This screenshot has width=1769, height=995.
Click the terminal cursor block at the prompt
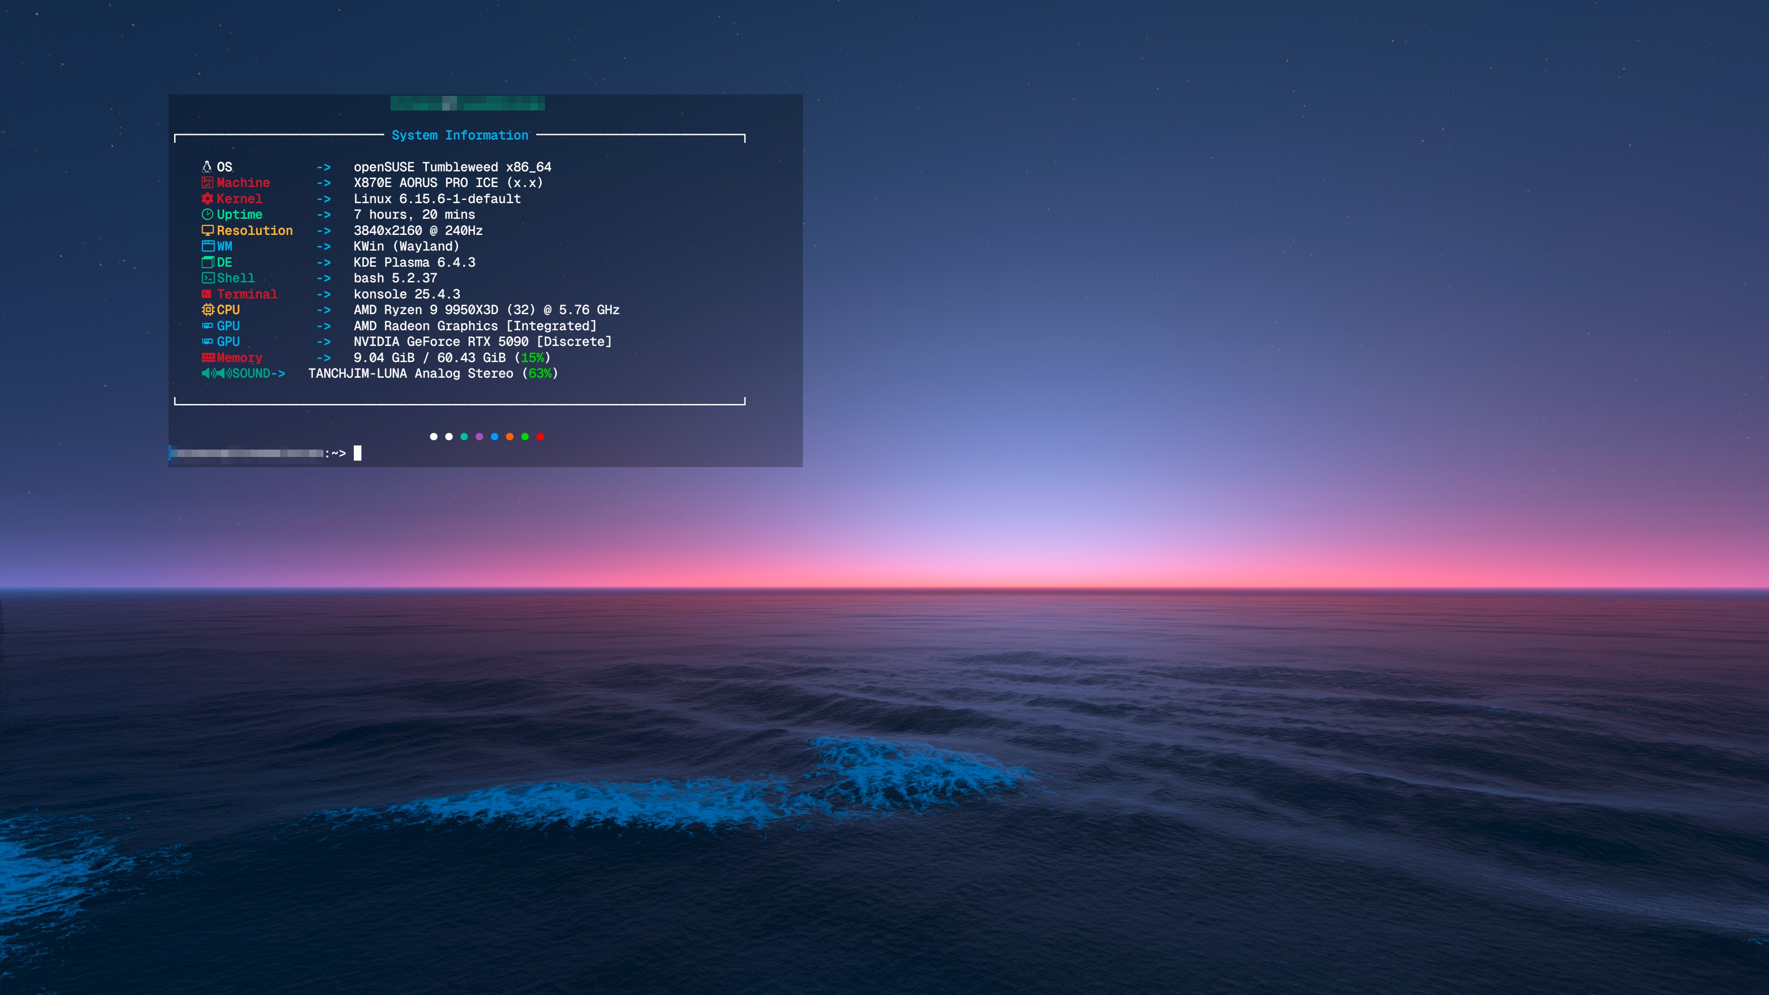[357, 453]
